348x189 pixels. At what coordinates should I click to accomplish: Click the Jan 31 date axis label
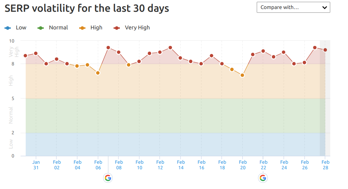pyautogui.click(x=36, y=165)
